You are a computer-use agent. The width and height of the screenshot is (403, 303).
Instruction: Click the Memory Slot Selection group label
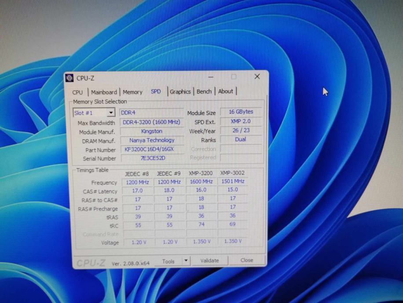(100, 101)
